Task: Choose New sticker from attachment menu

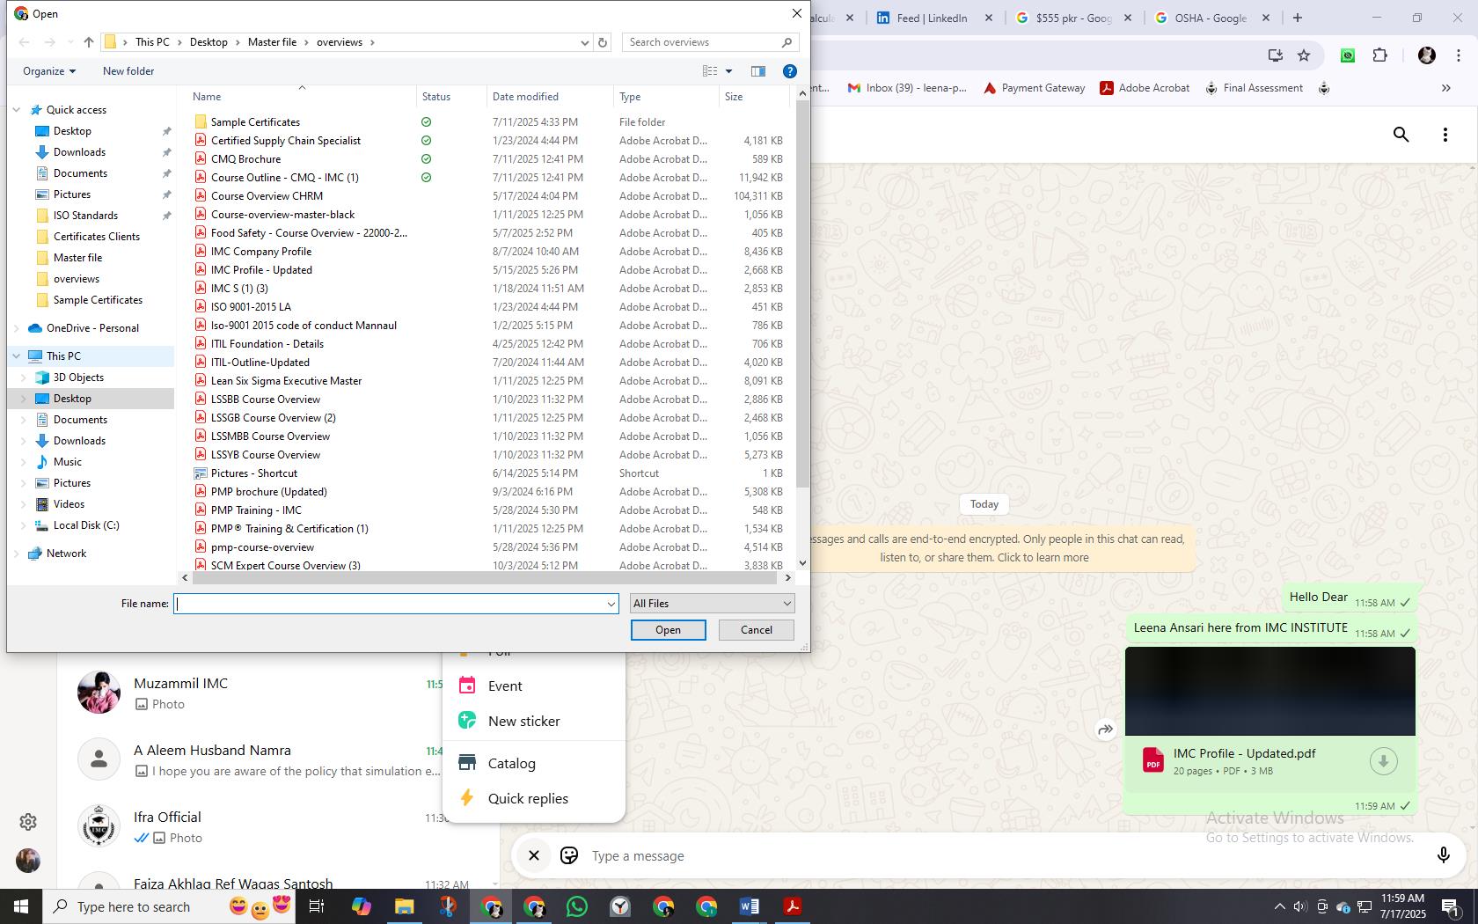Action: click(x=533, y=721)
